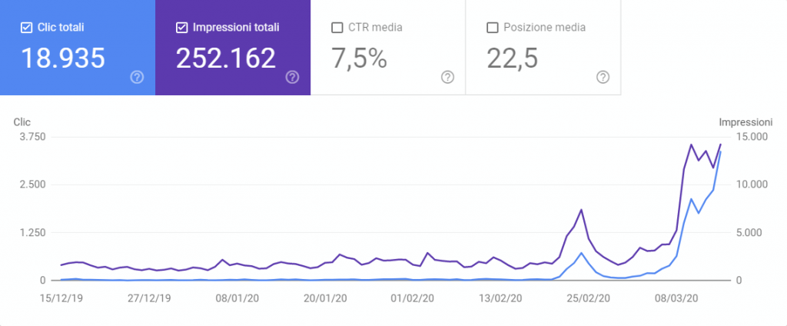Click the 01/02/20 date label
Screen dimensions: 787x326
413,298
